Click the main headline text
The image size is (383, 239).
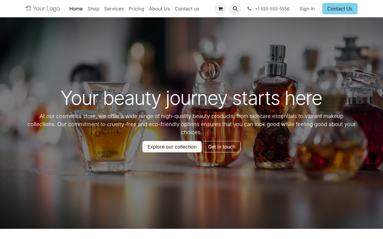coord(191,98)
